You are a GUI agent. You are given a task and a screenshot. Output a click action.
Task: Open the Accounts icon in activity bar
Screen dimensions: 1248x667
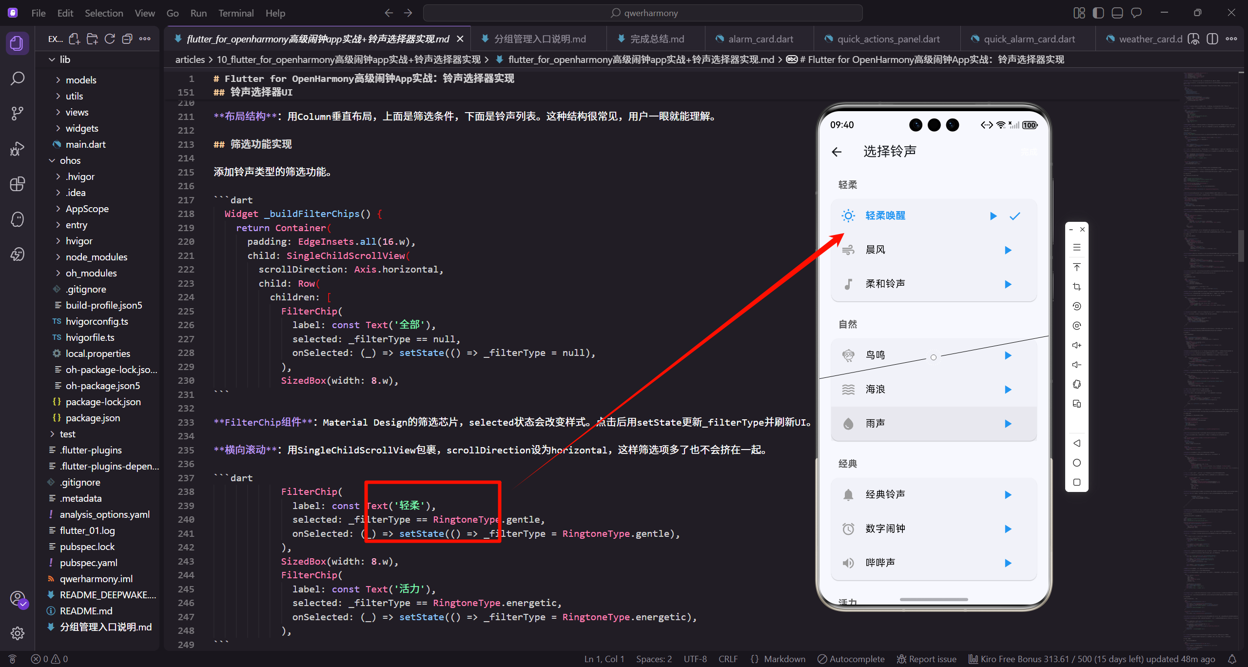18,598
